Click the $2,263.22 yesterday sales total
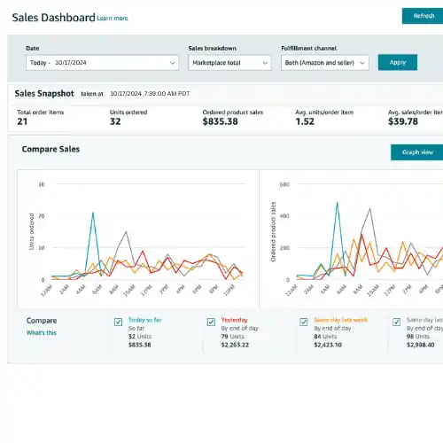443x443 pixels. (x=235, y=345)
